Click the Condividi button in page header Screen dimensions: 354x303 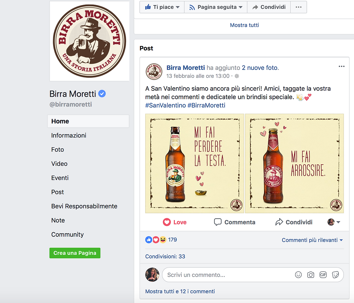tap(269, 7)
